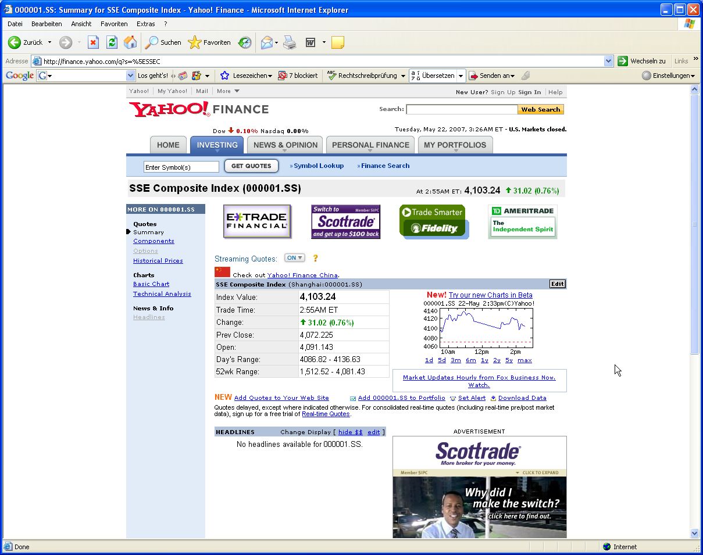Click the Fidelity Trade Smarter banner
703x555 pixels.
click(434, 221)
